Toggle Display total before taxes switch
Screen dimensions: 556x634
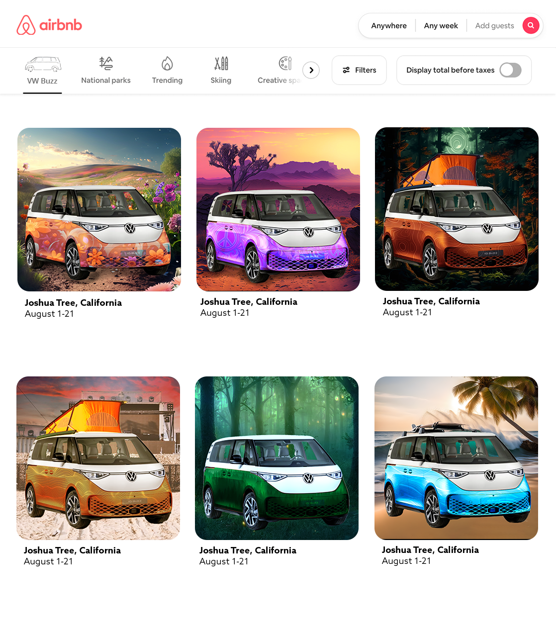point(510,70)
